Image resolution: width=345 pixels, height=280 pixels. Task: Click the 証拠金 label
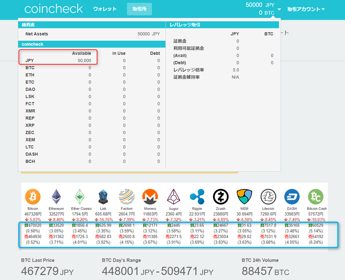tap(180, 41)
